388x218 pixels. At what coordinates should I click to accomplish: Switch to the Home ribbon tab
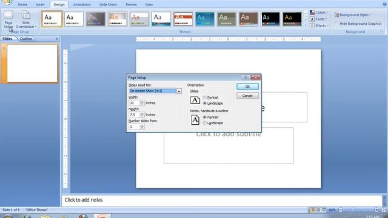pos(22,4)
